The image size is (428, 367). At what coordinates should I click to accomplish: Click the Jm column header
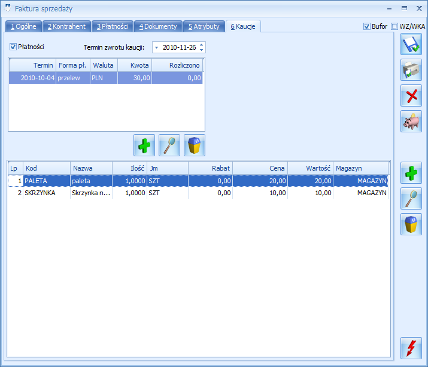pos(168,168)
